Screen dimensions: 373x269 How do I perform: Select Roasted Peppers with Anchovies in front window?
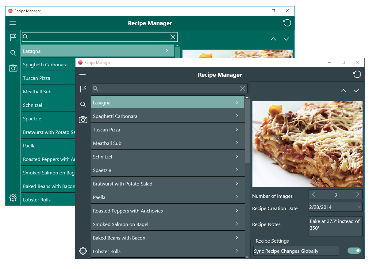point(167,211)
